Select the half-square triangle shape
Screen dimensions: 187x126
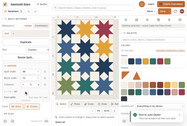tap(126, 75)
